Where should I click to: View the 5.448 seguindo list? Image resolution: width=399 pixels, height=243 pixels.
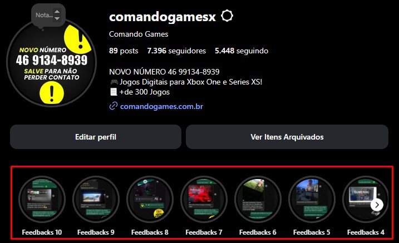(x=242, y=51)
